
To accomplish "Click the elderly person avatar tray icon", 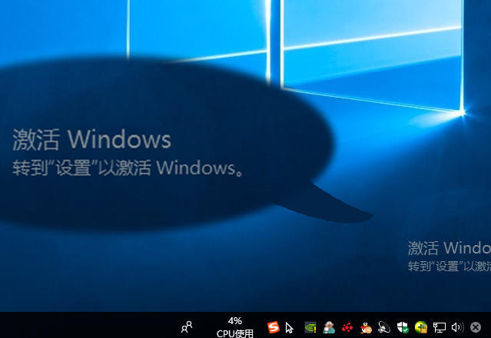I will click(329, 327).
